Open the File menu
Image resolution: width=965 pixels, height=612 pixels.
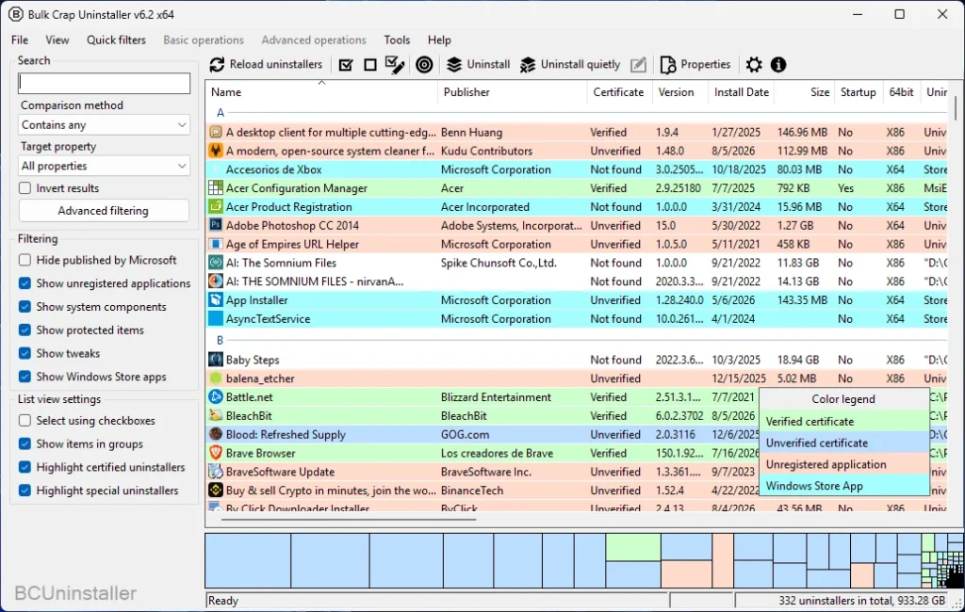(20, 40)
